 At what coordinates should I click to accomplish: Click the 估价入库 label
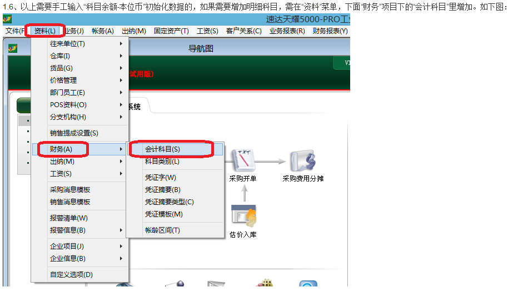pyautogui.click(x=243, y=234)
